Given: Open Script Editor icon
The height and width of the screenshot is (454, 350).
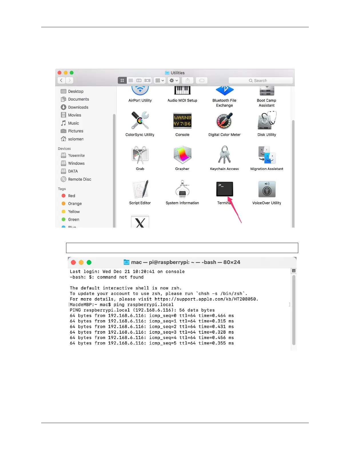Looking at the screenshot, I should [140, 189].
